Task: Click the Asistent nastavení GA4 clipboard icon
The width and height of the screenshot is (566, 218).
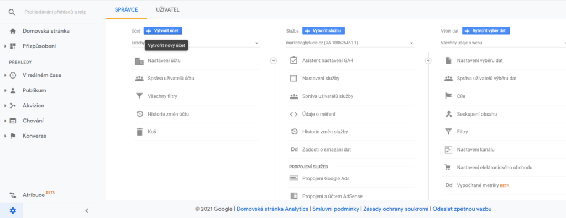Action: pos(294,60)
